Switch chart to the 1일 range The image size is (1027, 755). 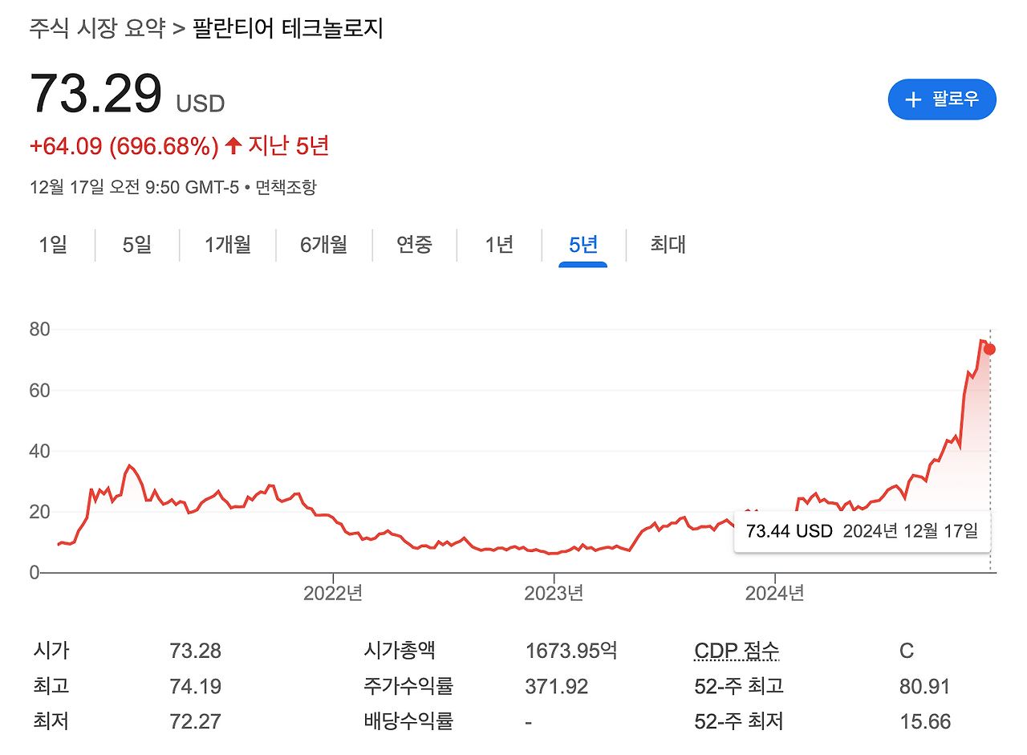coord(53,245)
